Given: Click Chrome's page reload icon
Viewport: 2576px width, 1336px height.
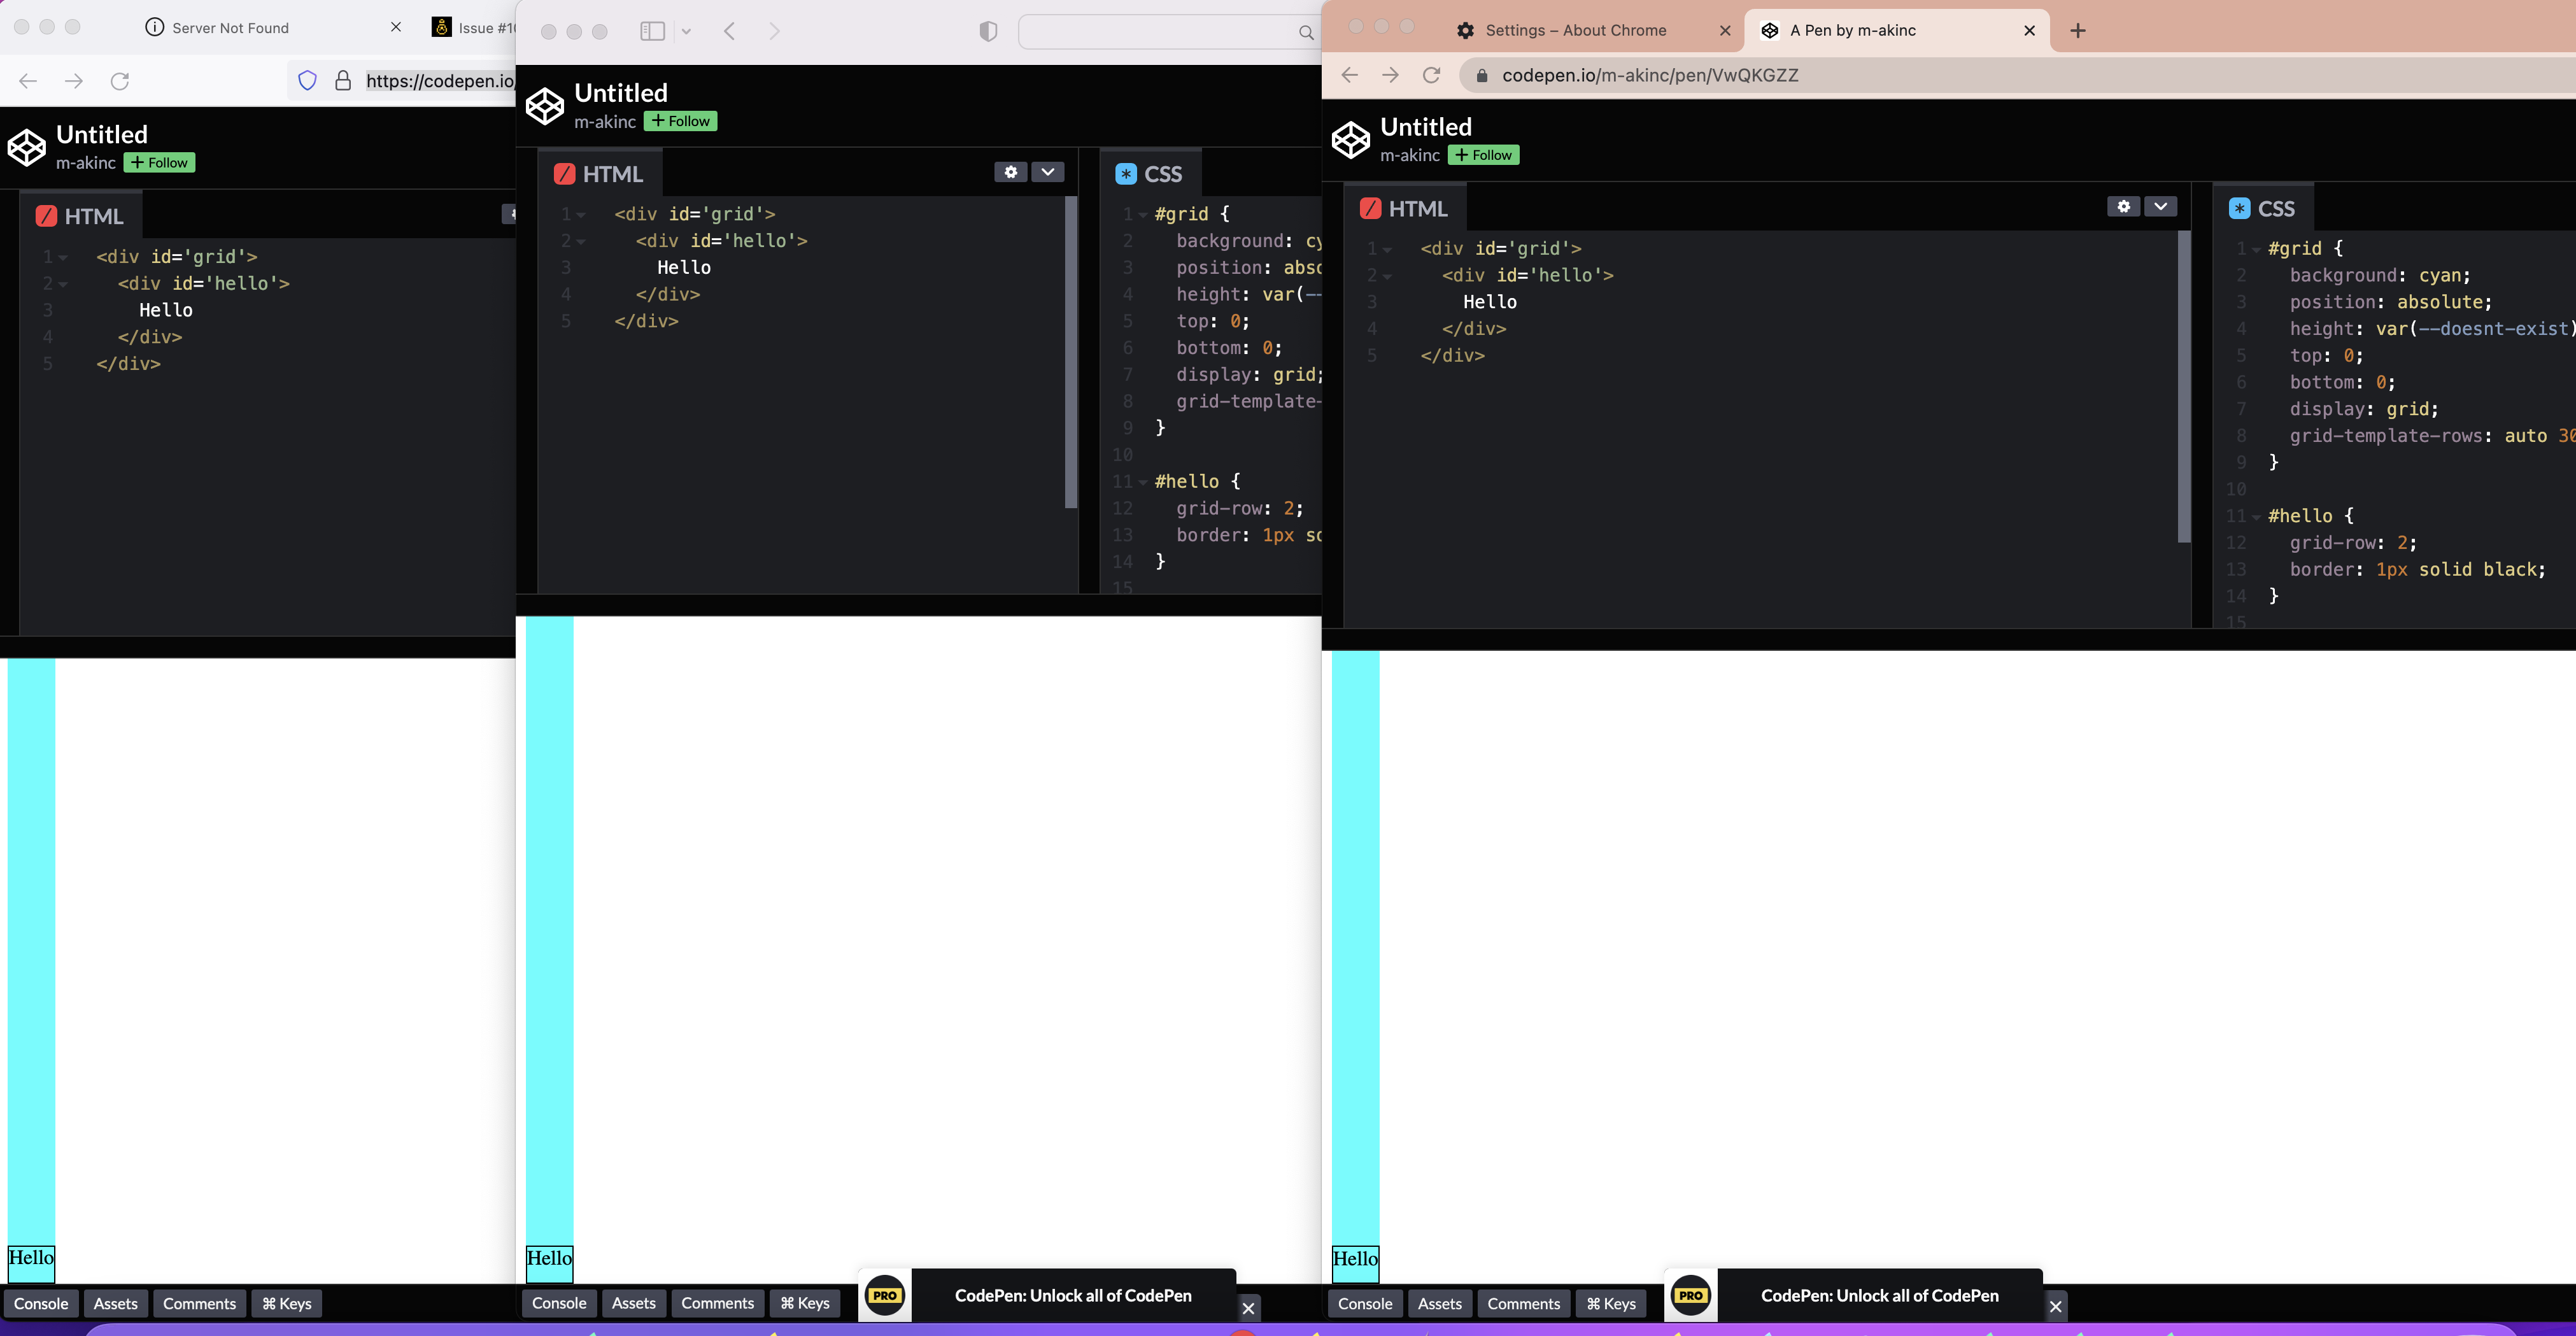Looking at the screenshot, I should pyautogui.click(x=1432, y=75).
